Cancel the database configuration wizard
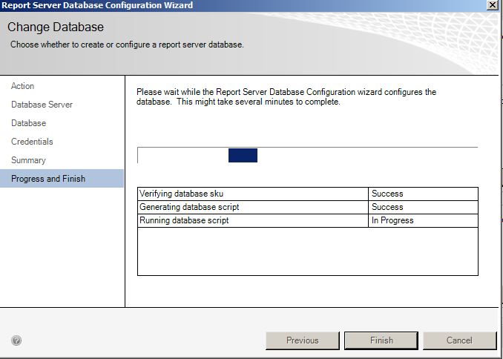The height and width of the screenshot is (359, 503). tap(459, 340)
